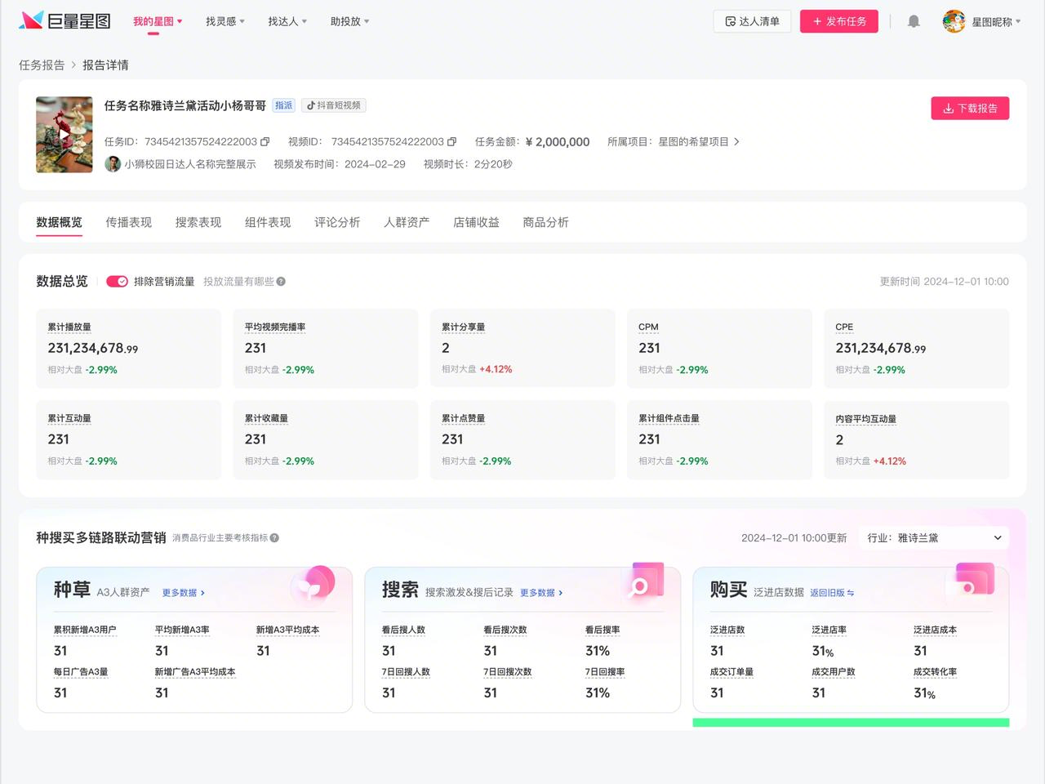Click the 抖音短视频 tag icon
The height and width of the screenshot is (784, 1045).
[311, 105]
